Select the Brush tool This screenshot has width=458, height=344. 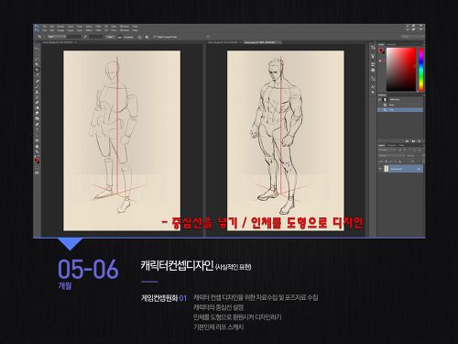pyautogui.click(x=38, y=86)
